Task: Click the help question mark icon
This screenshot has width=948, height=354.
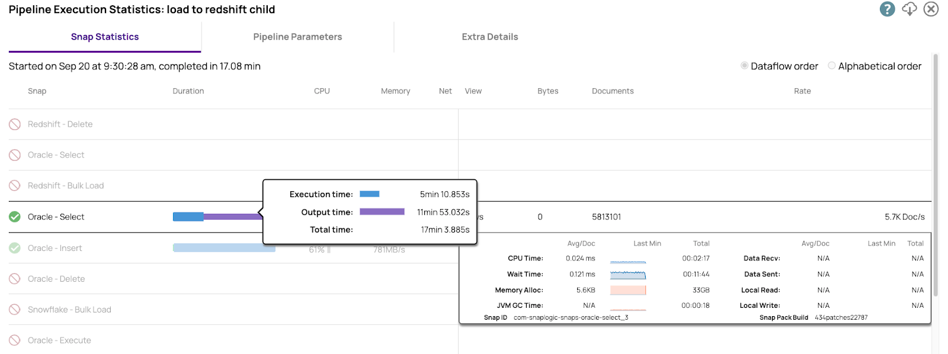Action: click(887, 9)
